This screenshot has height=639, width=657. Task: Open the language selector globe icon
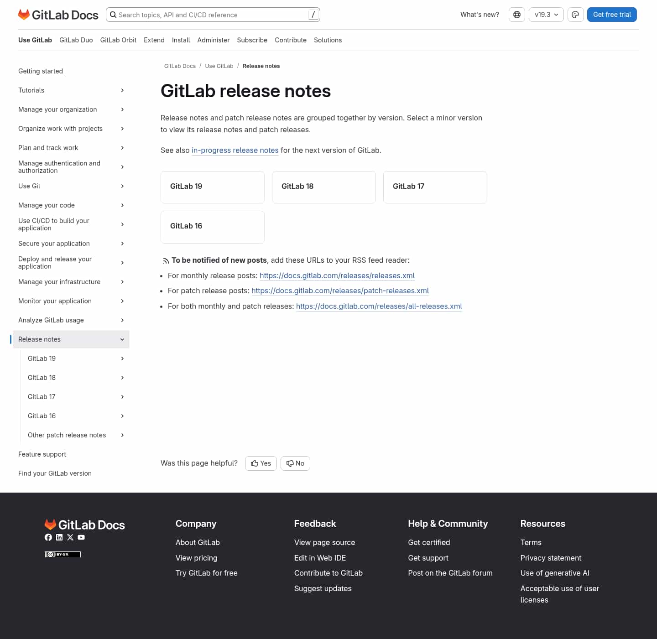point(517,15)
